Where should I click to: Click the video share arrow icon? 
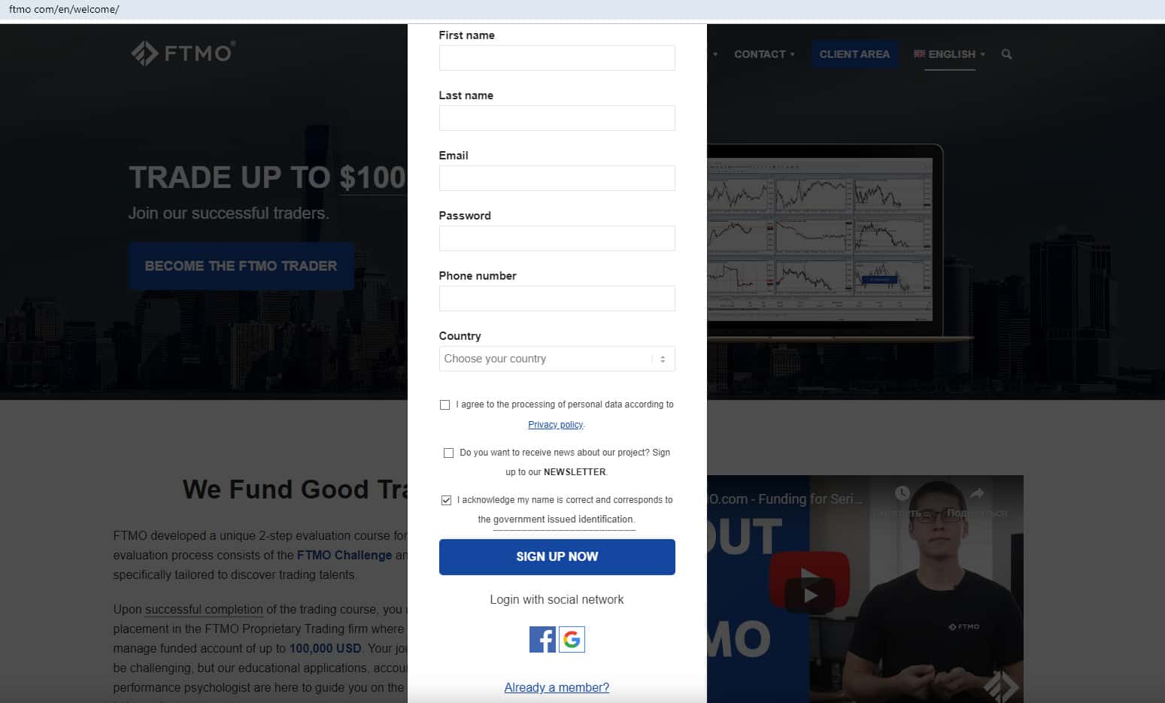pos(976,494)
